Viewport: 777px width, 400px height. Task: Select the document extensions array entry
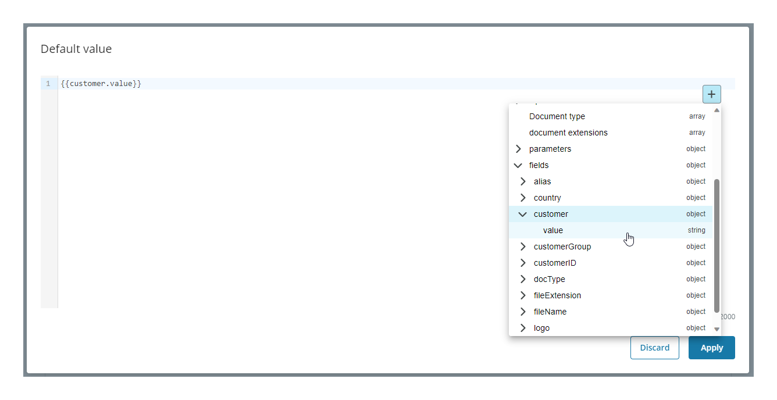click(x=568, y=133)
